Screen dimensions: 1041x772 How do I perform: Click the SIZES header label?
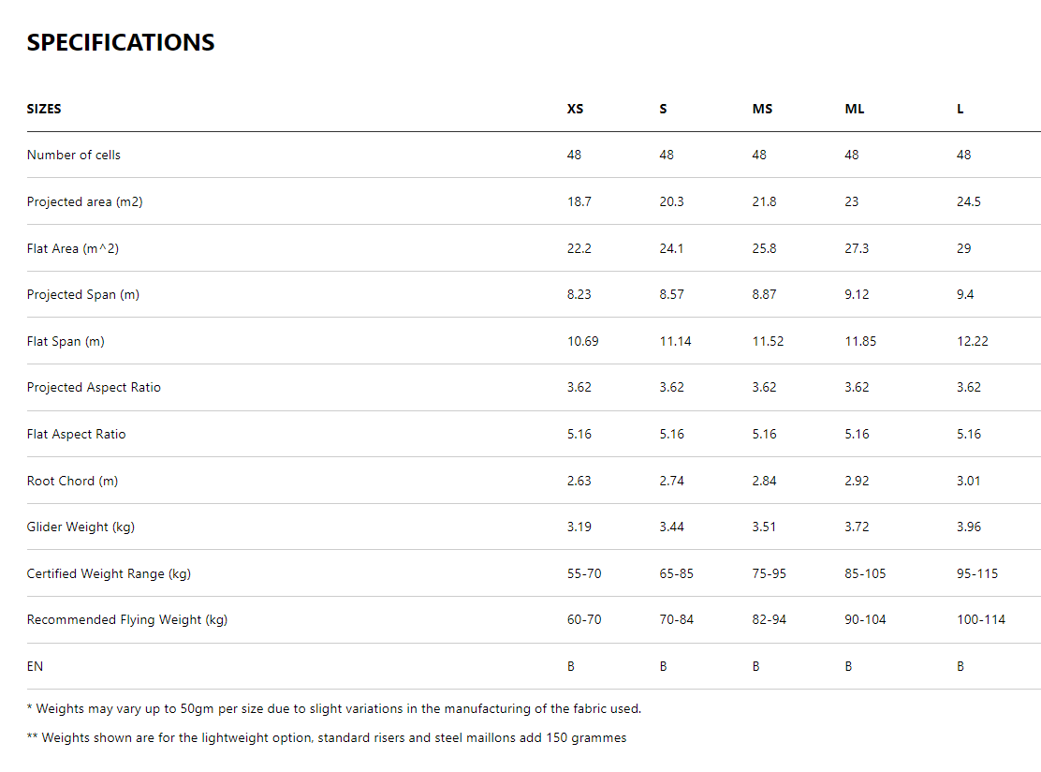pos(44,109)
